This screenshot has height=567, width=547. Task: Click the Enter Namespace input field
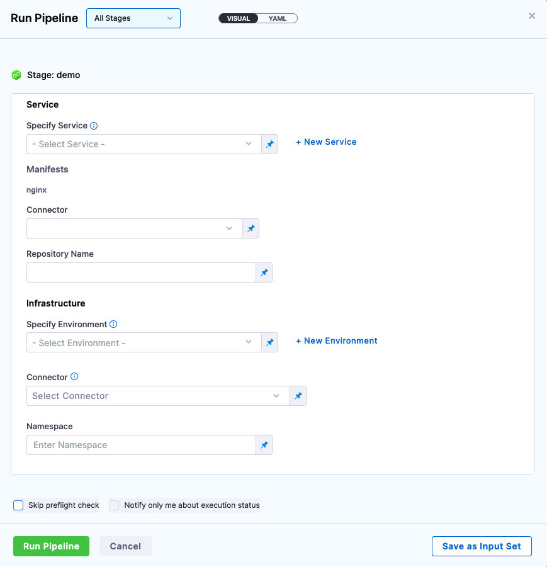click(x=141, y=445)
